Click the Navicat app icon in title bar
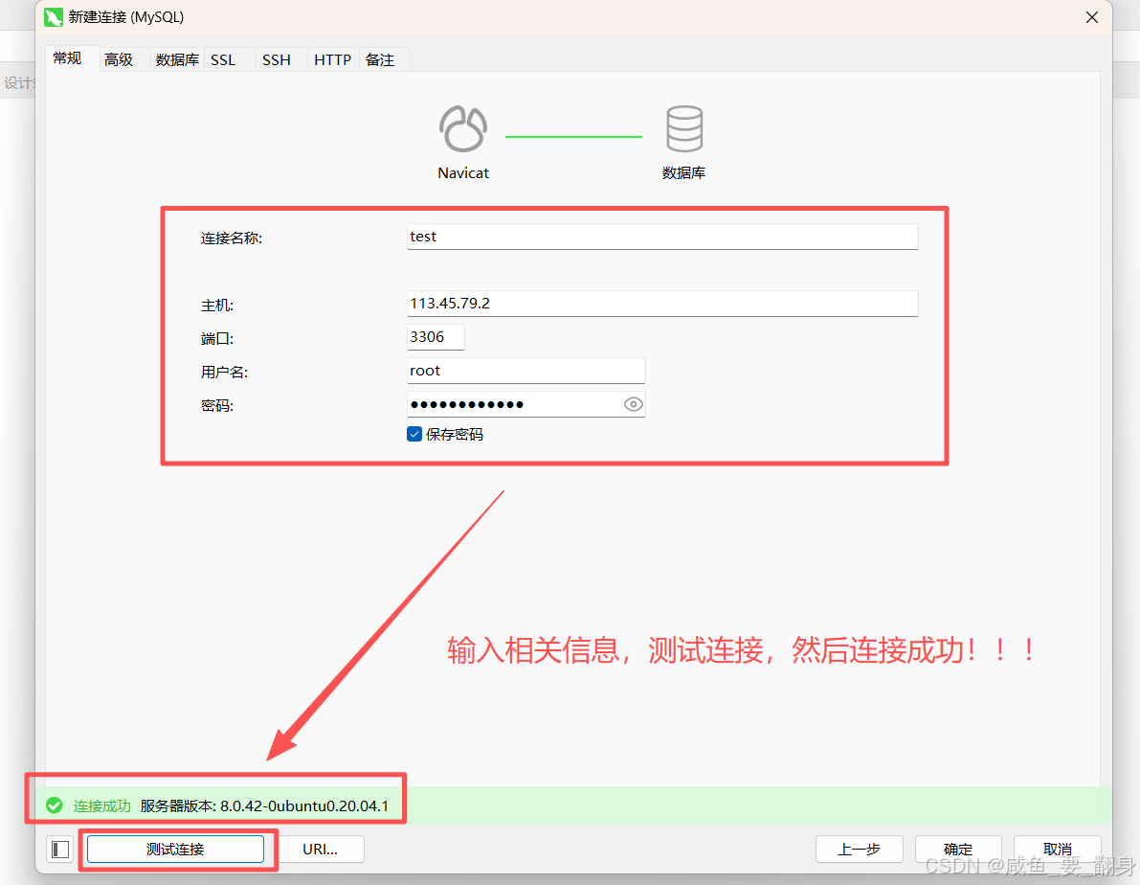 pos(54,16)
